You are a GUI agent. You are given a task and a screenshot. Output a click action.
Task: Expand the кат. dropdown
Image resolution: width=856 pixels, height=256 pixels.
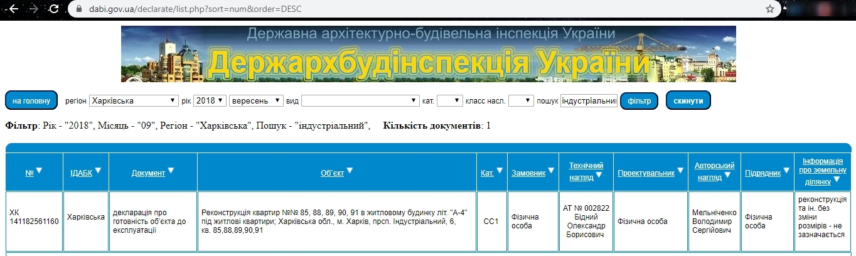(x=449, y=100)
